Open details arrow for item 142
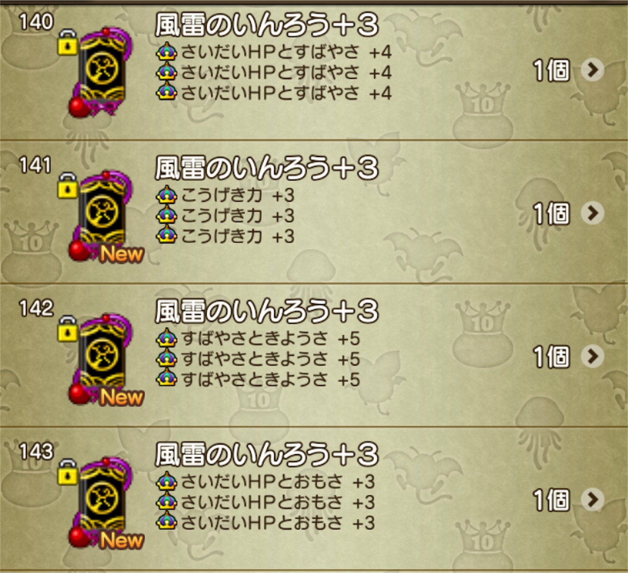Viewport: 628px width, 573px height. click(592, 356)
